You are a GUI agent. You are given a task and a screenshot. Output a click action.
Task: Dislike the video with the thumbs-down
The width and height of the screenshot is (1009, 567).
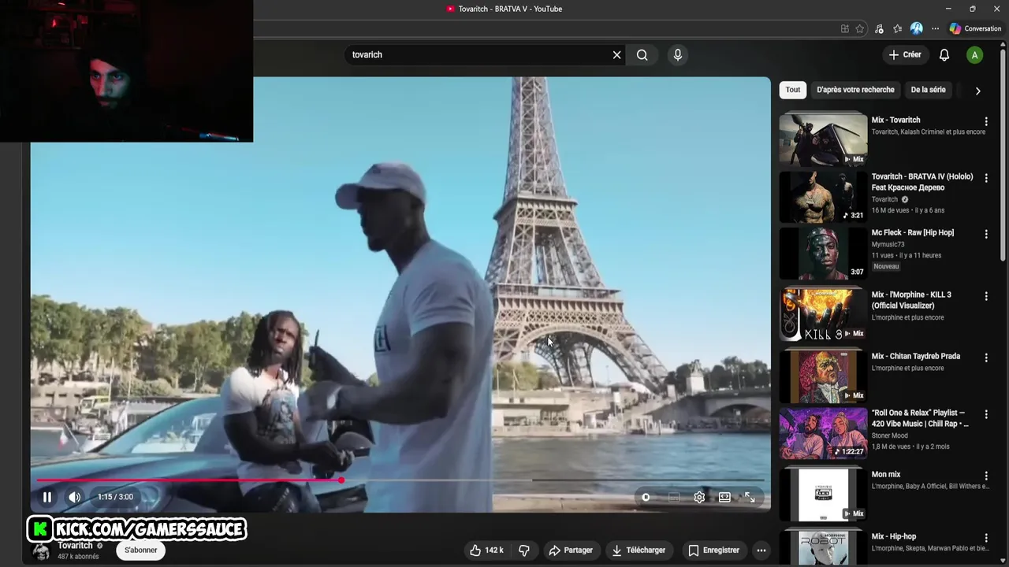(x=524, y=550)
